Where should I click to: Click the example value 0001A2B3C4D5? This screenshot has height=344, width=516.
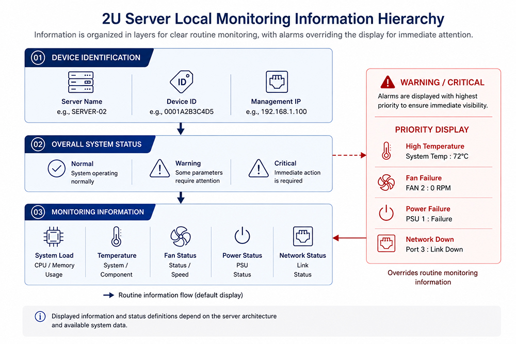[189, 112]
